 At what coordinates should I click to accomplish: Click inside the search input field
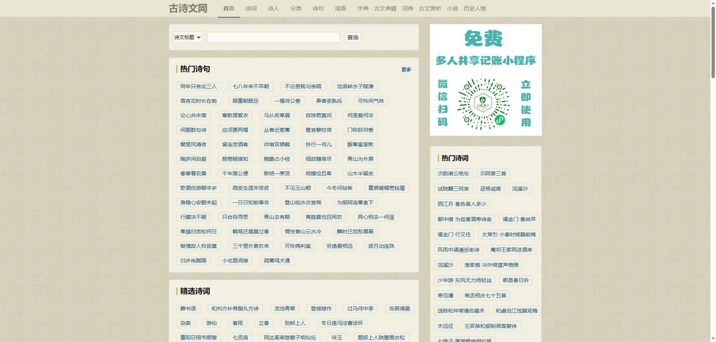[x=273, y=37]
